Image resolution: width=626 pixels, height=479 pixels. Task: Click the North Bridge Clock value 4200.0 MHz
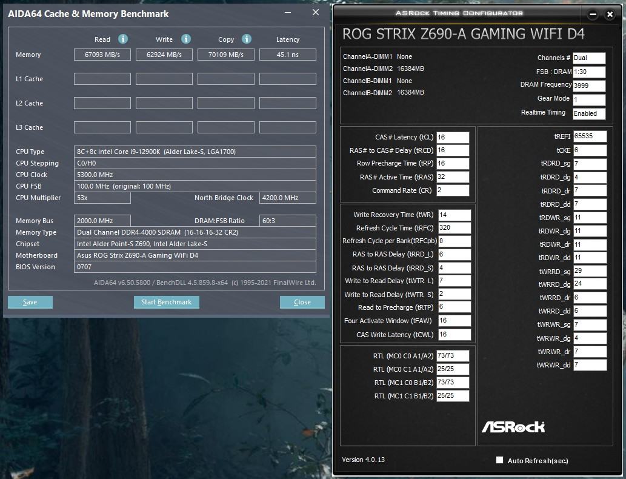[x=288, y=198]
